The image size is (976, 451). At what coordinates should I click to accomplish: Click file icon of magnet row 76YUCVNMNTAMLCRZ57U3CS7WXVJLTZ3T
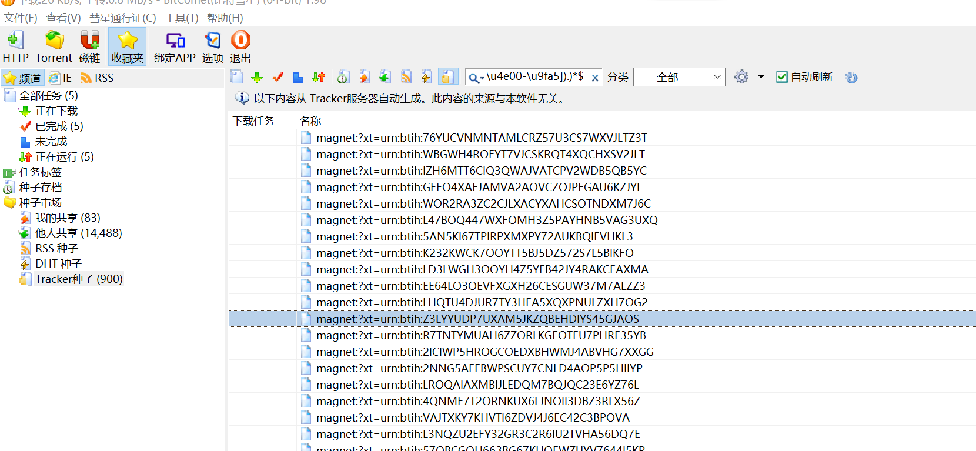[x=306, y=138]
